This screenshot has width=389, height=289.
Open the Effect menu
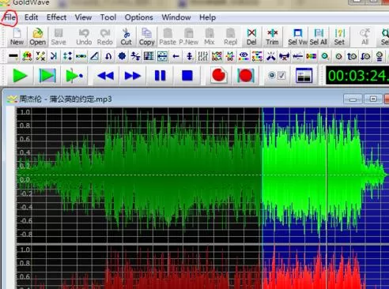56,17
